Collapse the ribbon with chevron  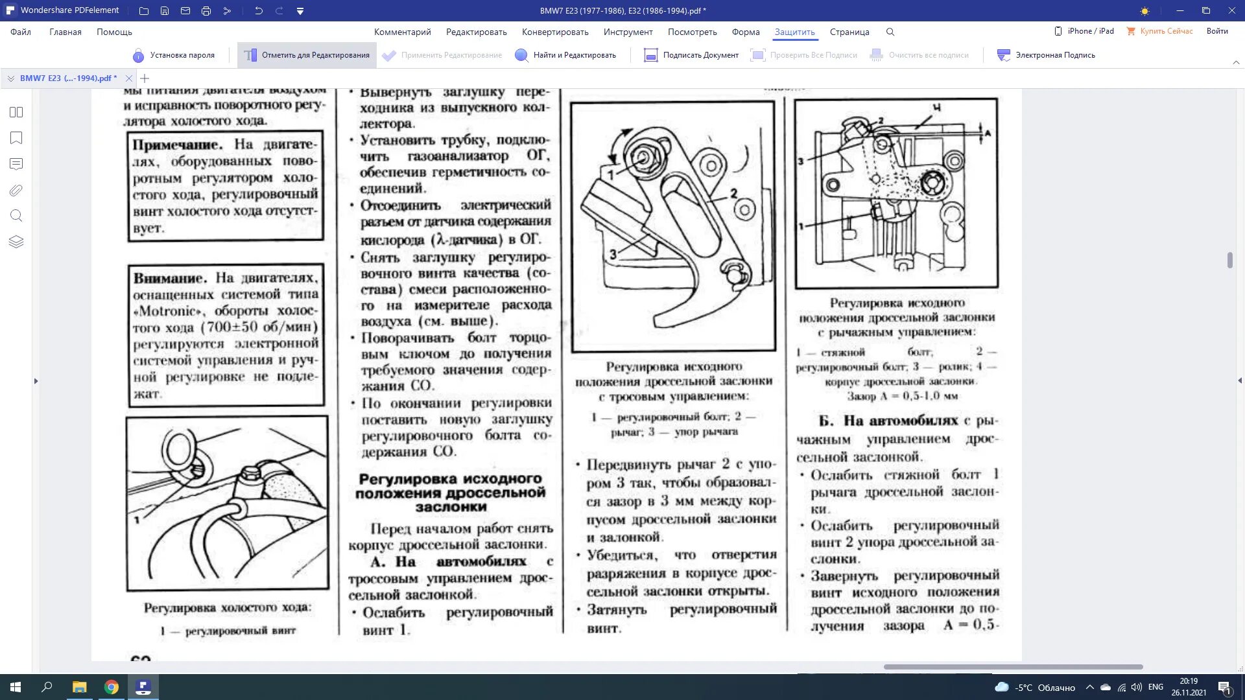1236,63
